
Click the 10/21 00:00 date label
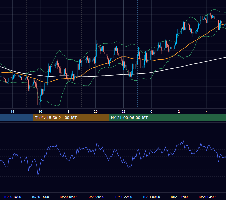(x=151, y=197)
